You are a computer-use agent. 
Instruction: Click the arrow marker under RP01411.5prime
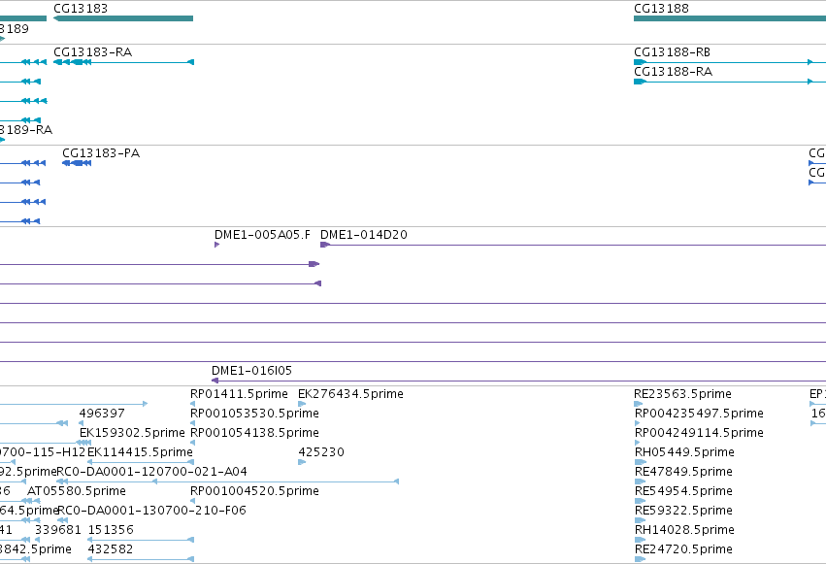pyautogui.click(x=192, y=404)
